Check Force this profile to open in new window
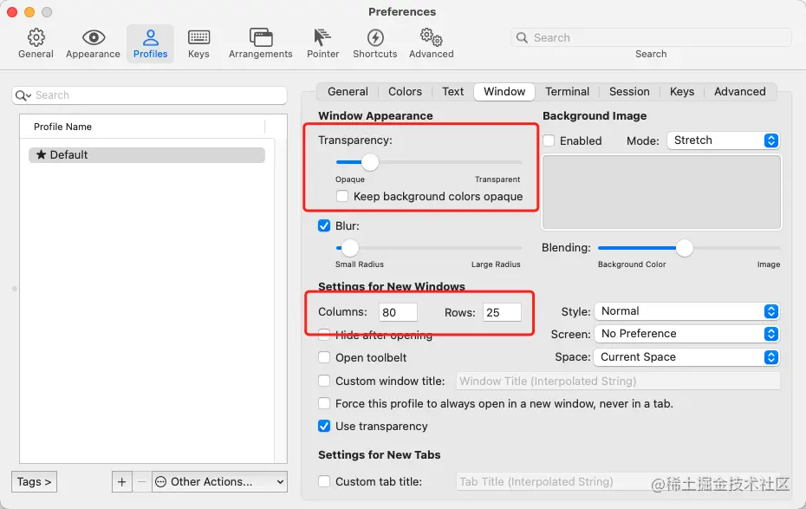 (x=324, y=403)
